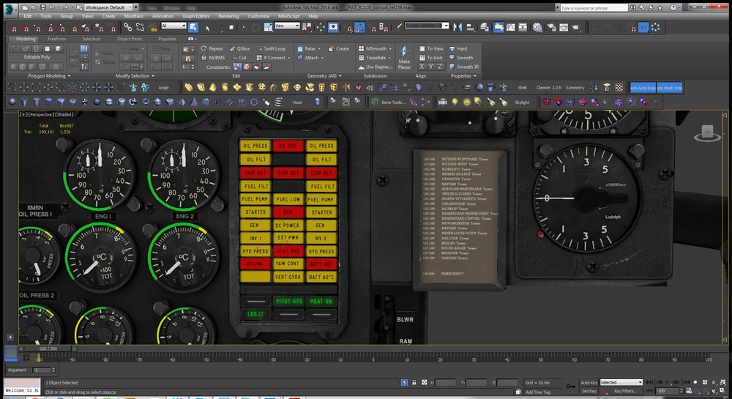This screenshot has height=399, width=732.
Task: Click the Cut tool in Edit panel
Action: (238, 58)
